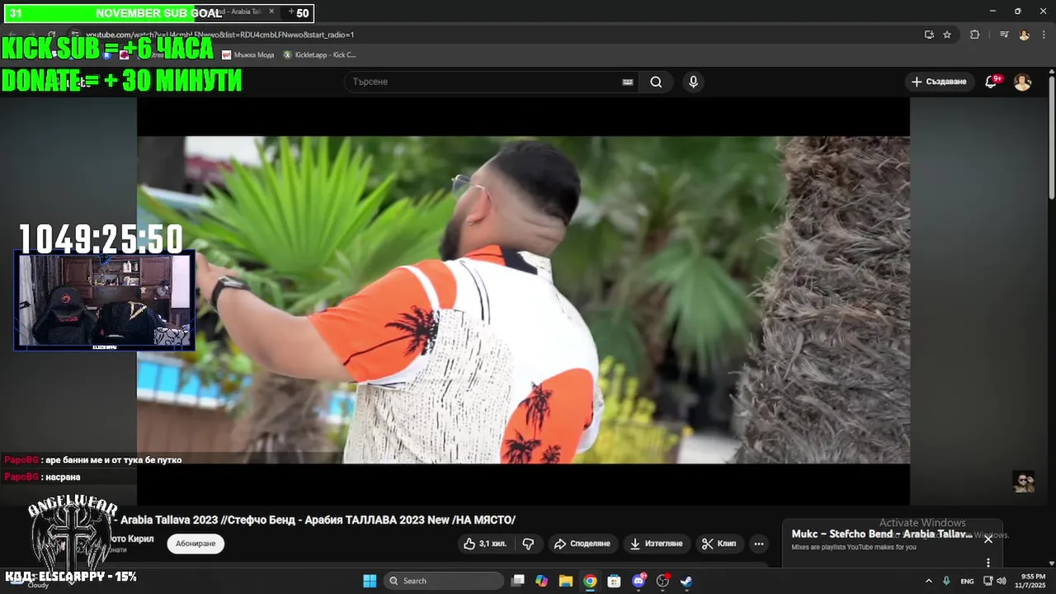The width and height of the screenshot is (1056, 594).
Task: Launch Copilot from the taskbar
Action: point(541,581)
